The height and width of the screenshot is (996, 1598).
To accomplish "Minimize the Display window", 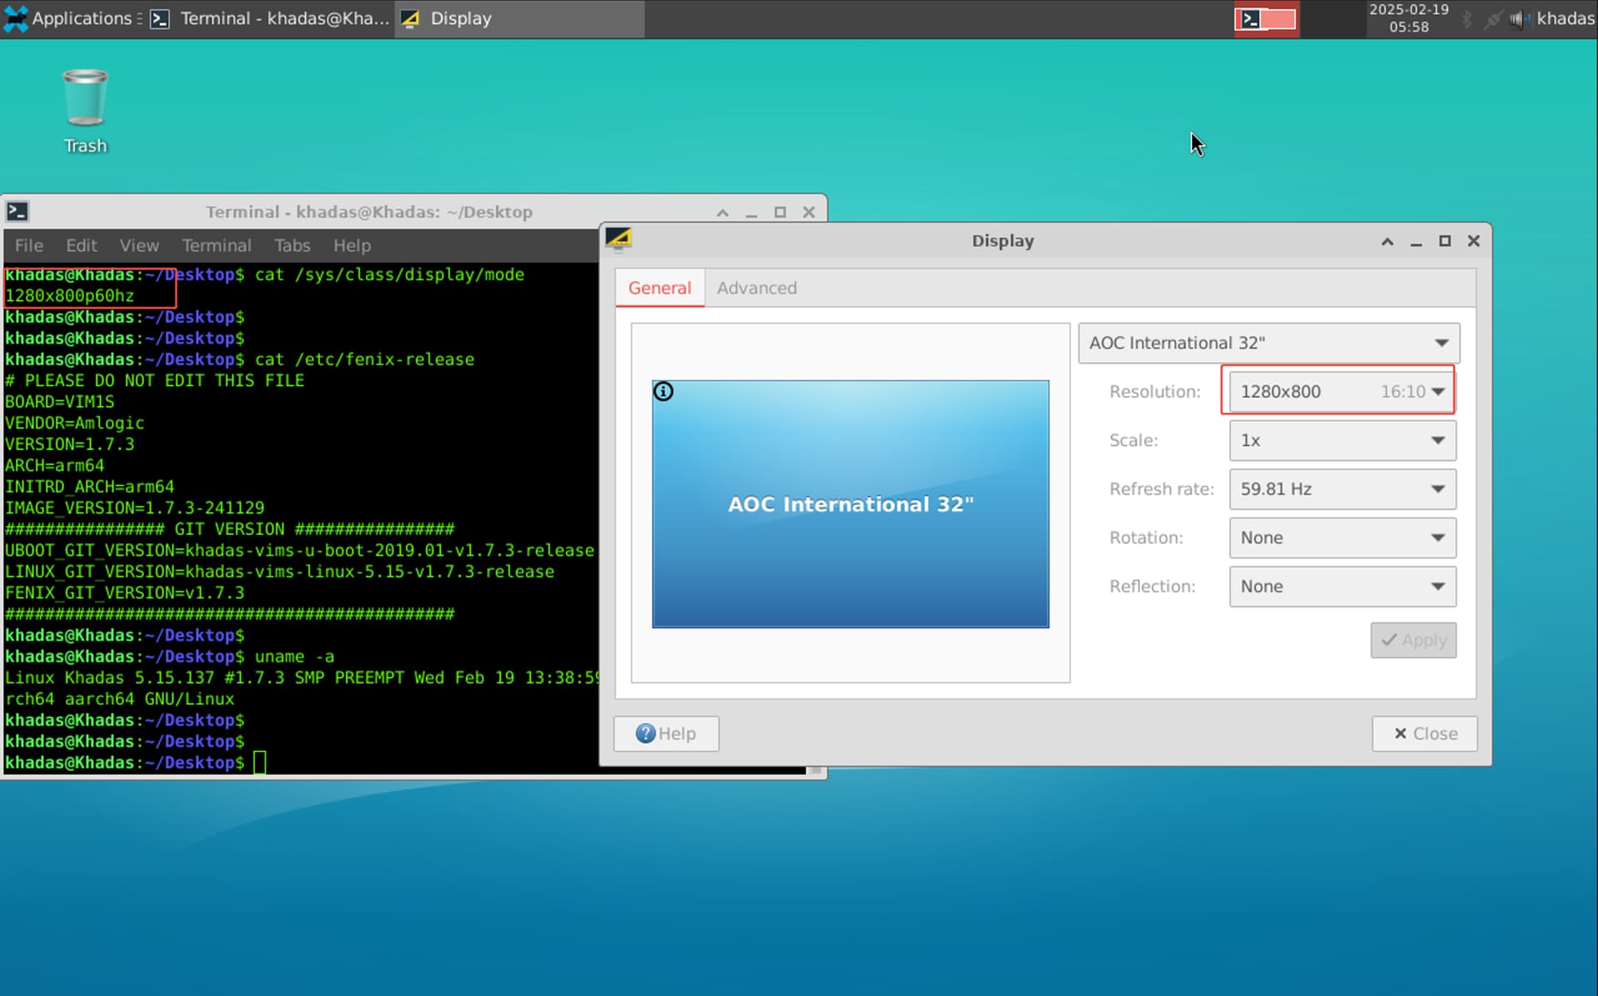I will (1416, 241).
